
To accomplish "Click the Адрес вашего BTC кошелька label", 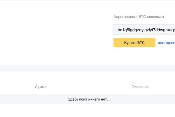I will point(139,17).
